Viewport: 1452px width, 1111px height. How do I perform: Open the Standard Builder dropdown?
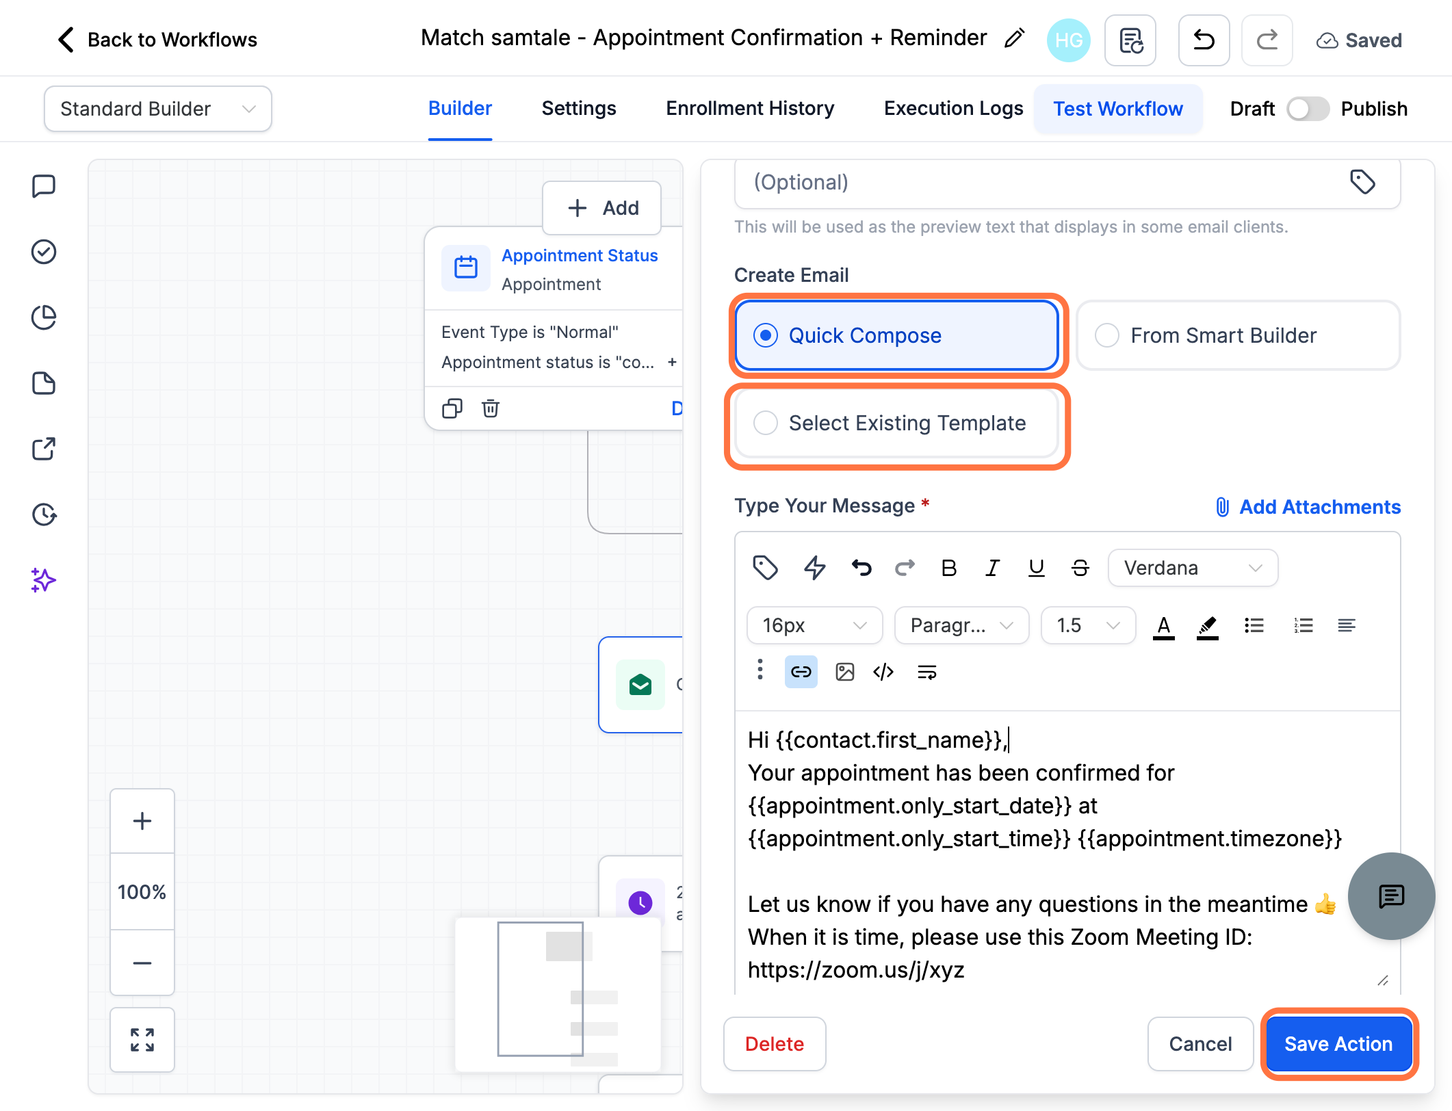pos(158,109)
